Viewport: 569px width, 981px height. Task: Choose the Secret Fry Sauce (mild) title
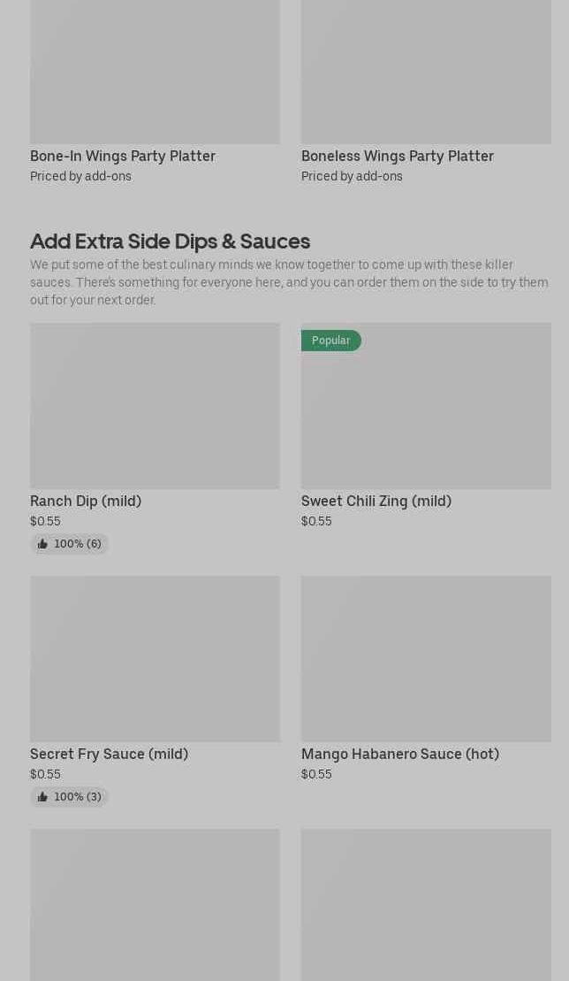pyautogui.click(x=109, y=754)
